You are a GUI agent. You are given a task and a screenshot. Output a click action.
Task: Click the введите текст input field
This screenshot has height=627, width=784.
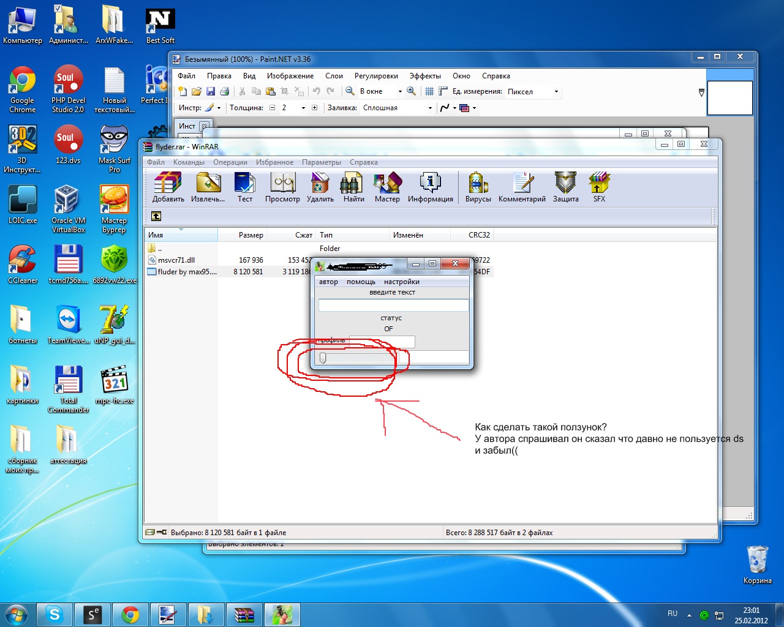(393, 305)
